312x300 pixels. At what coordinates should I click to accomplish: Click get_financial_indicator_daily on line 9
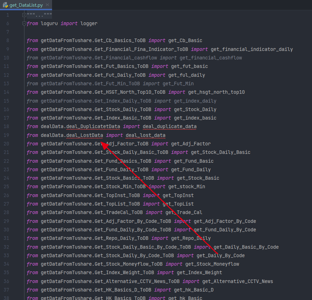tap(252, 49)
